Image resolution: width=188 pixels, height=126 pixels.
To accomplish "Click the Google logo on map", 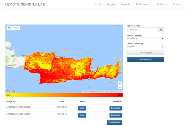I will click(x=11, y=91).
